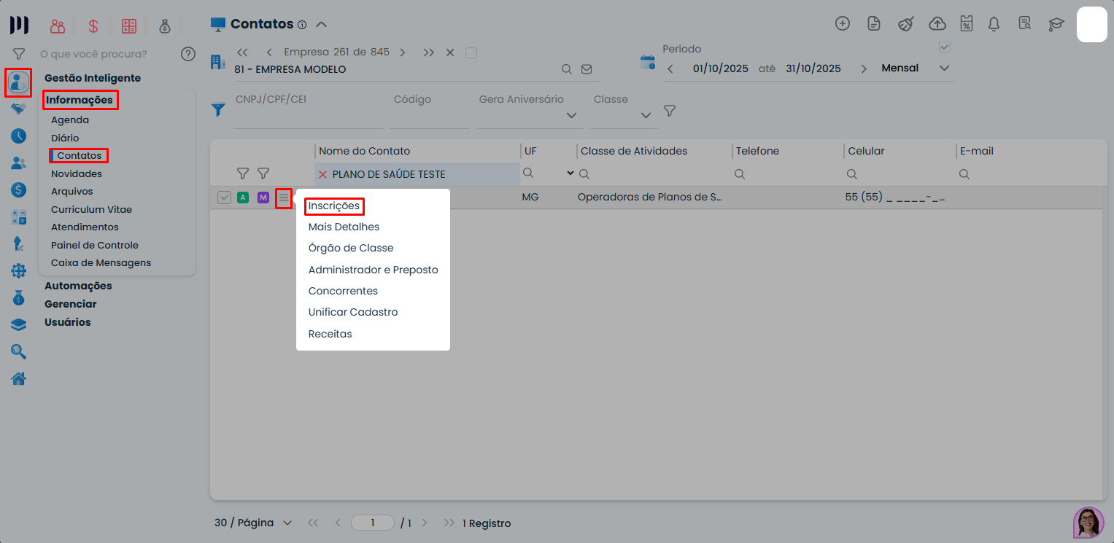Click the handshake icon in left sidebar
The height and width of the screenshot is (543, 1114).
coord(18,109)
